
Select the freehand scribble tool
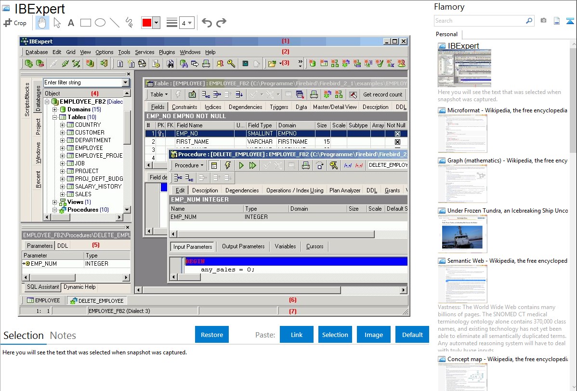point(129,23)
